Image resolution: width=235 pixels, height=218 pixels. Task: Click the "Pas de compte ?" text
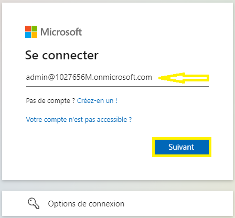[x=50, y=101]
